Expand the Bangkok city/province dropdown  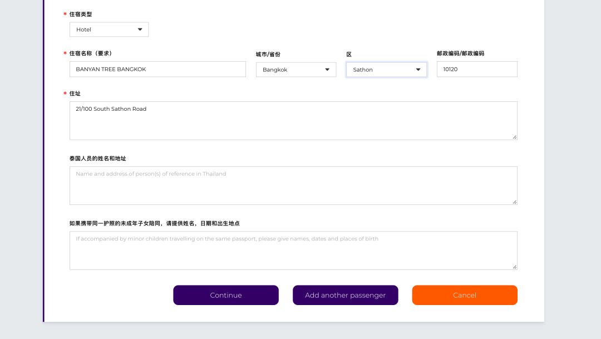[x=296, y=70]
